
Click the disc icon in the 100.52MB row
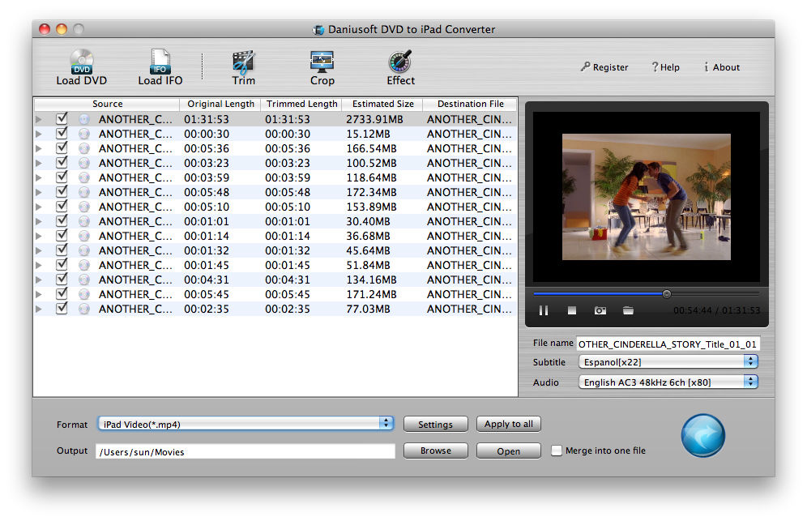click(84, 163)
